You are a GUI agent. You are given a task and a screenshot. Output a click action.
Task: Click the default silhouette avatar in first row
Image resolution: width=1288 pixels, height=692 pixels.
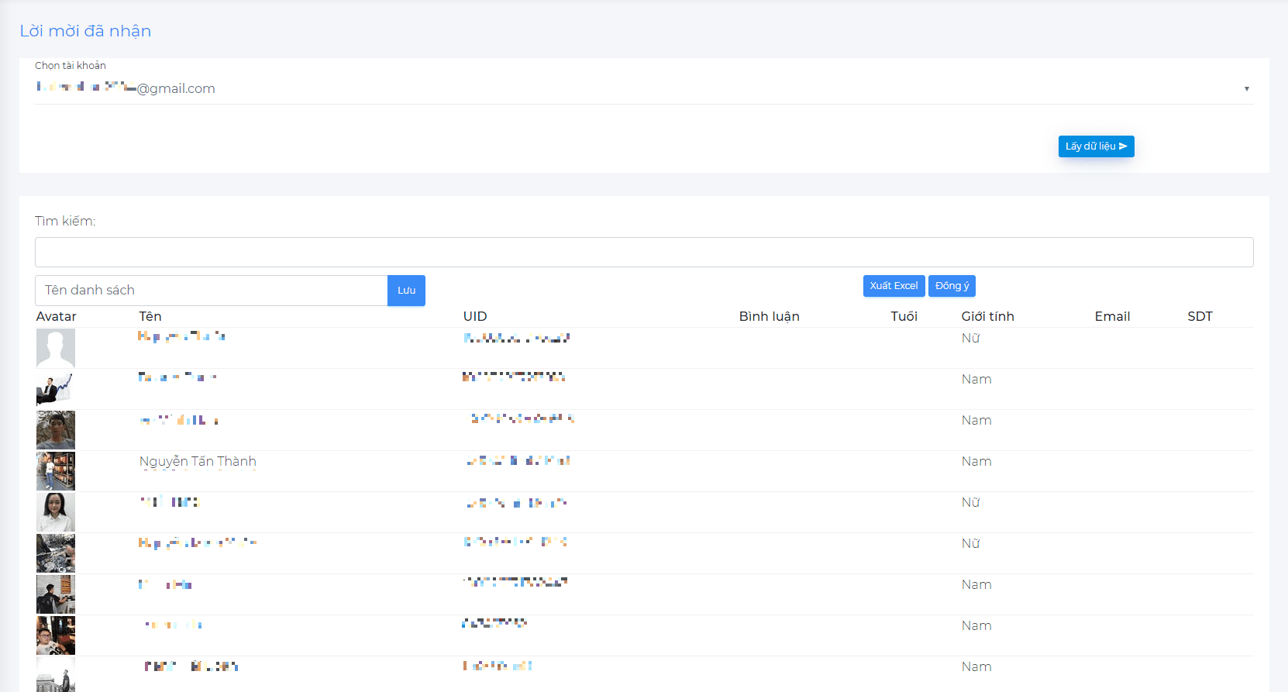56,347
